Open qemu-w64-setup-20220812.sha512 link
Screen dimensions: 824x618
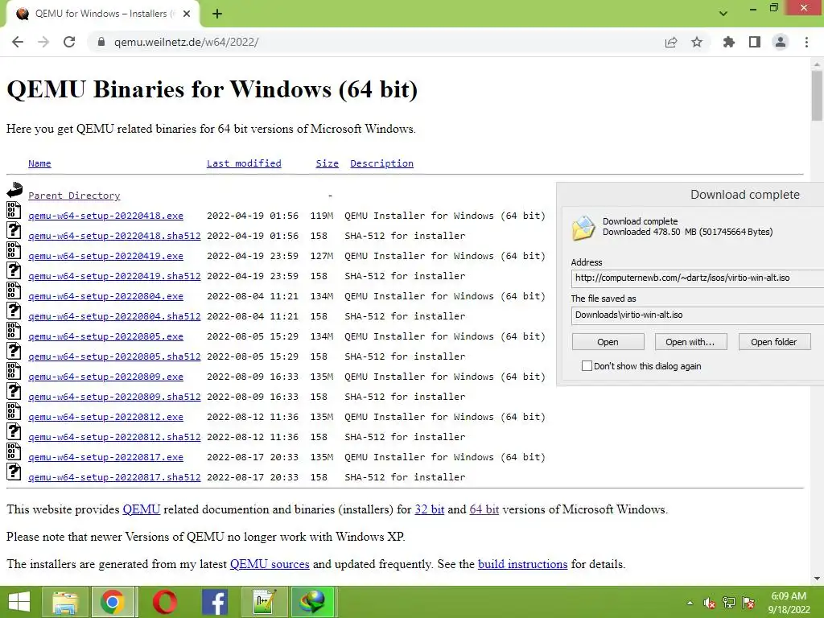click(114, 437)
